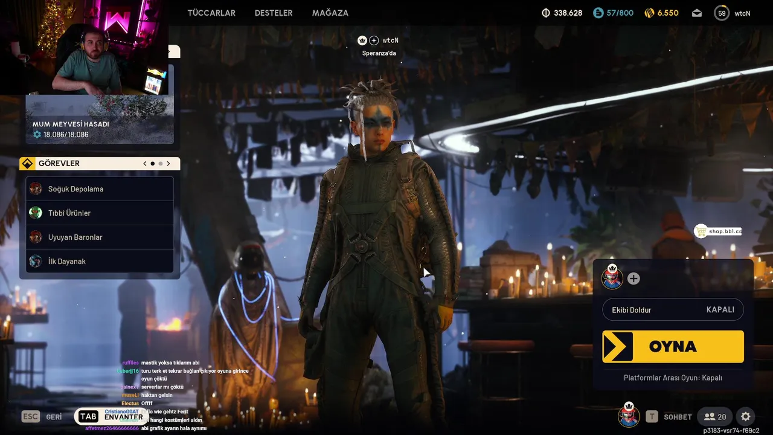The width and height of the screenshot is (773, 435).
Task: Click the Tıbbi Ürünler trader portrait icon
Action: (36, 213)
